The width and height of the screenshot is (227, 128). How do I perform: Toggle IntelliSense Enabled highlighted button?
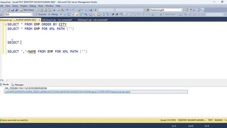[x=77, y=15]
